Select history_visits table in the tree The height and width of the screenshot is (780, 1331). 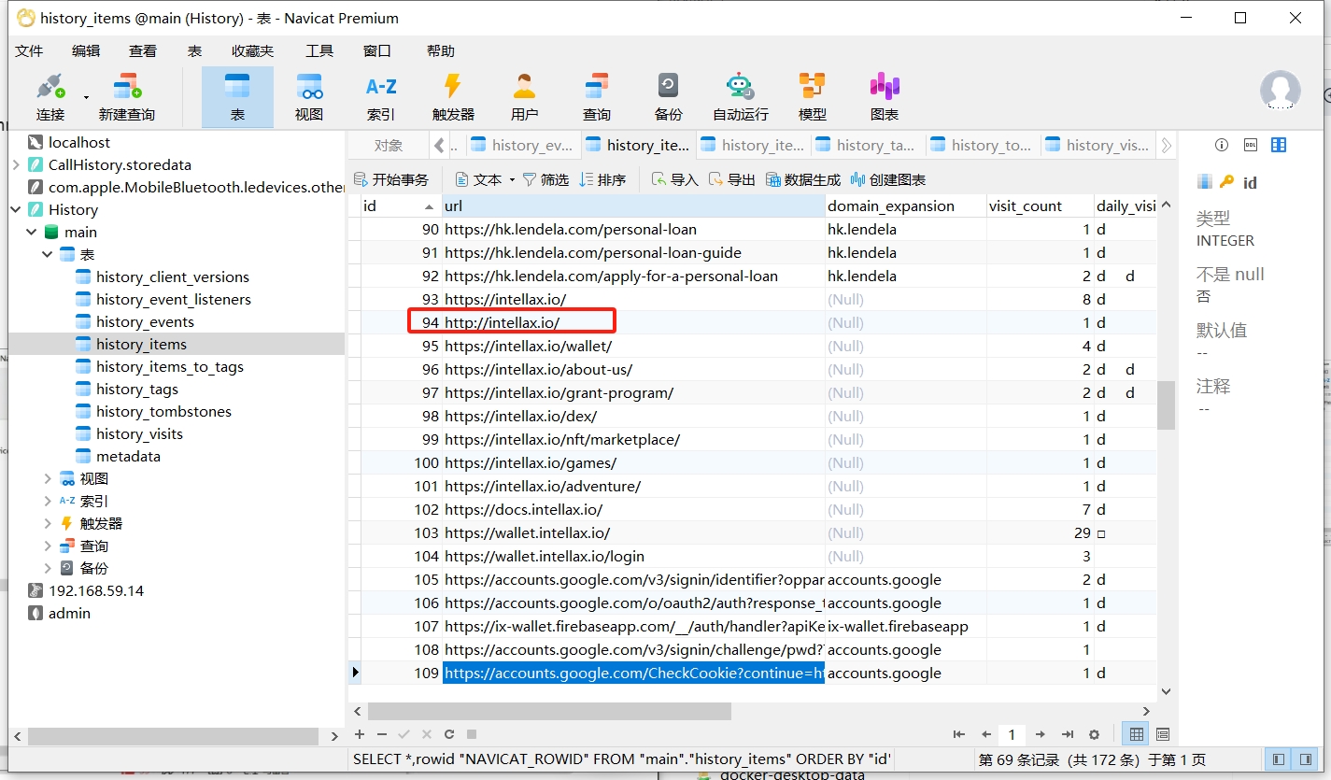click(139, 433)
